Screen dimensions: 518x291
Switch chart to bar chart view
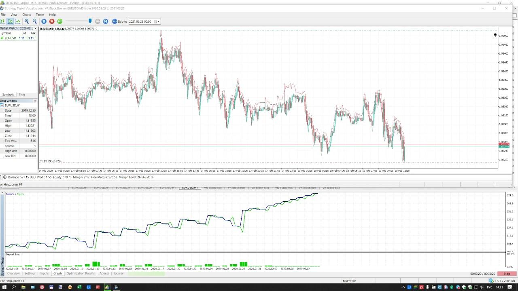pos(2,21)
